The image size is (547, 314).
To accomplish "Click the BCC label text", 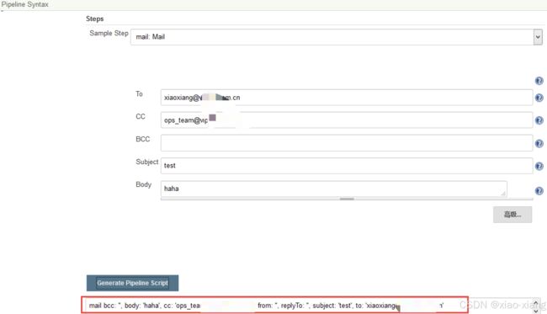I will (x=143, y=139).
